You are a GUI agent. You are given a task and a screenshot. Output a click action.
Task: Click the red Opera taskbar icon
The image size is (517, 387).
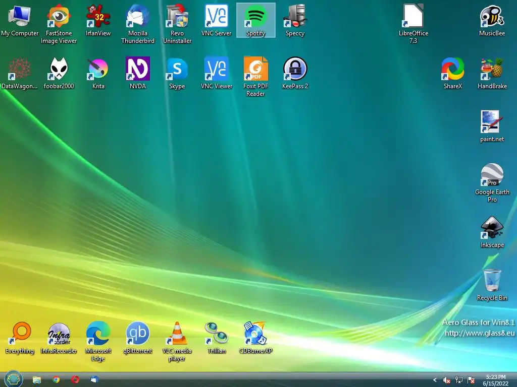click(75, 380)
